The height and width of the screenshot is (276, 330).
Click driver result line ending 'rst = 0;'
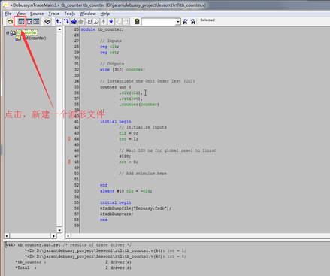click(105, 256)
